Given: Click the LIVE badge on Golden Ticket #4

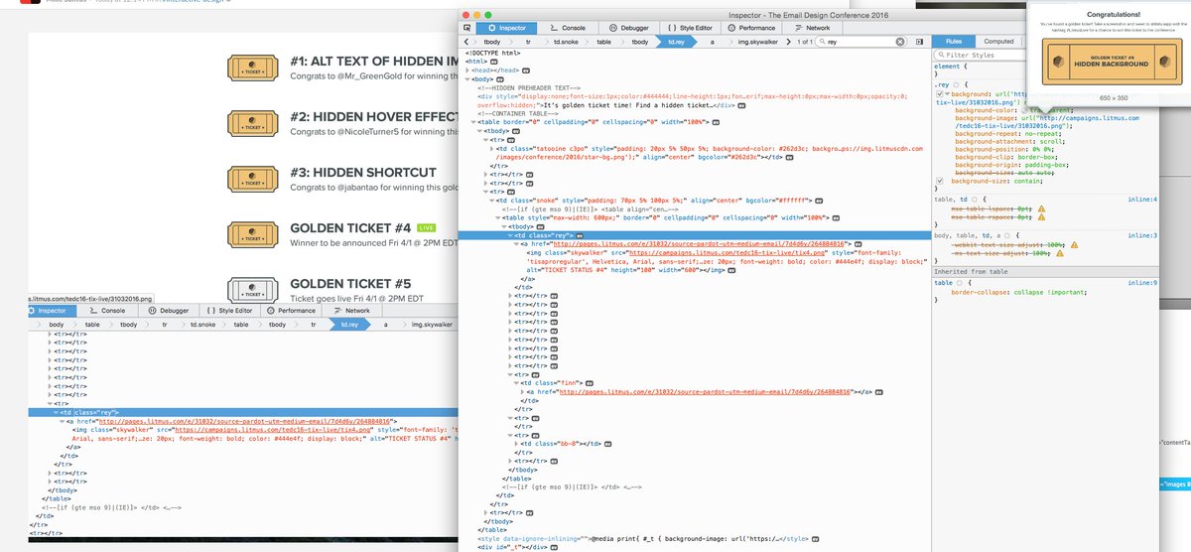Looking at the screenshot, I should tap(427, 228).
